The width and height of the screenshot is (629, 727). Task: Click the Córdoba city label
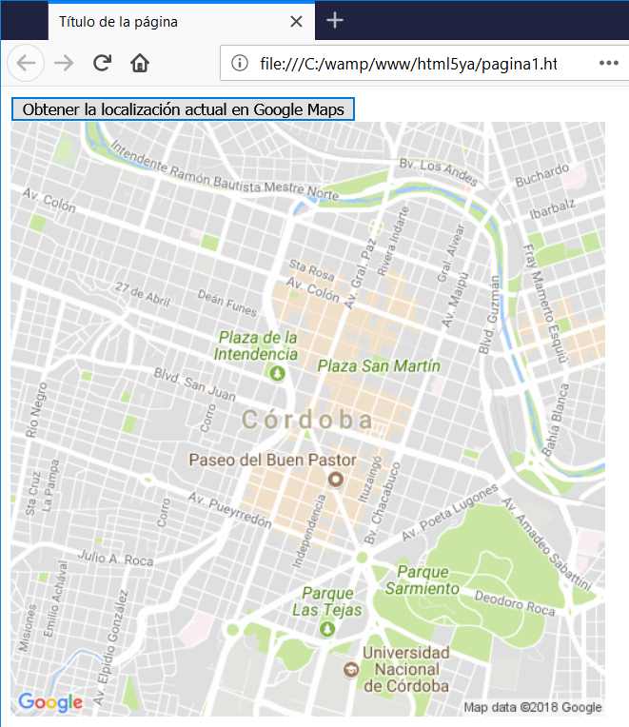tap(307, 420)
